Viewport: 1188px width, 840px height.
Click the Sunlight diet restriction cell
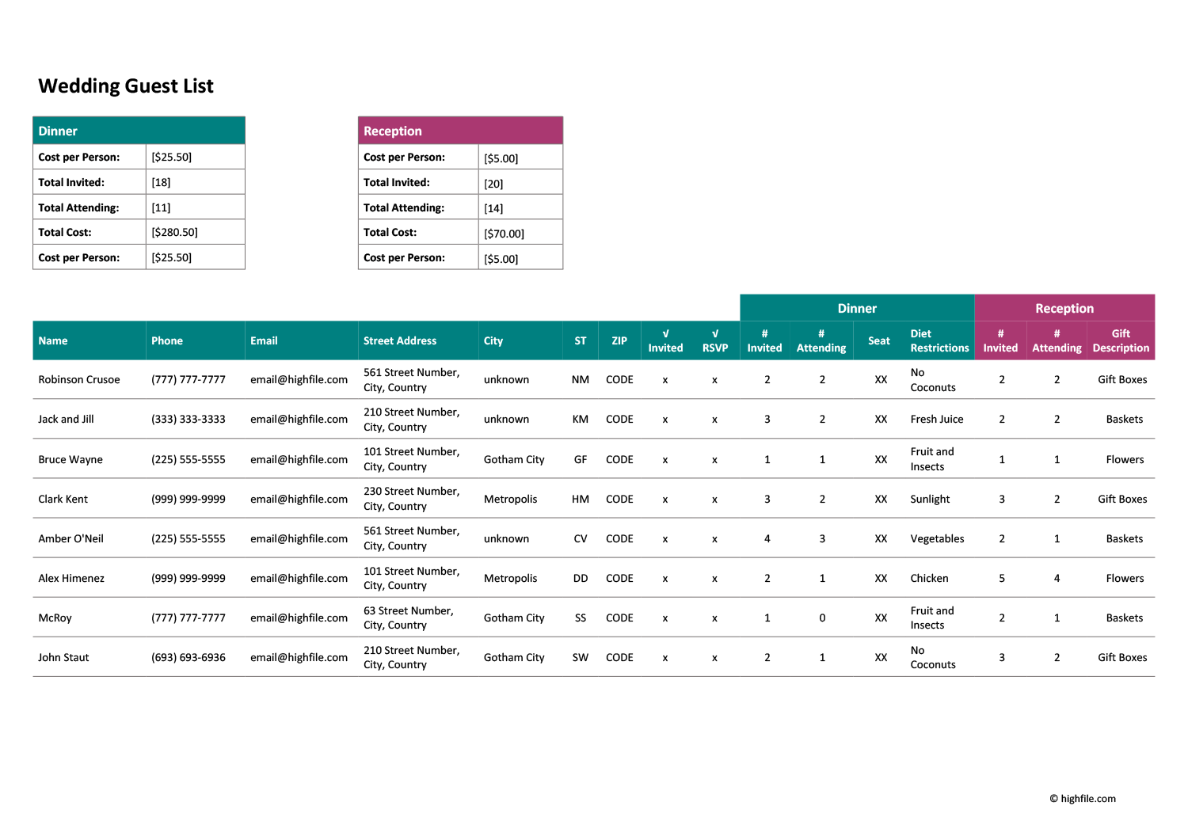pyautogui.click(x=930, y=499)
